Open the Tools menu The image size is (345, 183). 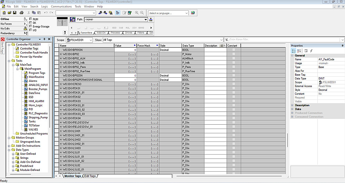[78, 6]
